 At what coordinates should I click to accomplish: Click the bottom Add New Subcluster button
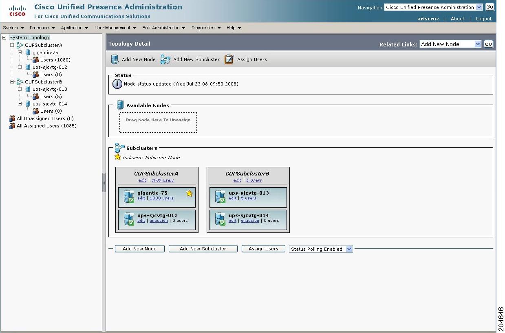203,249
